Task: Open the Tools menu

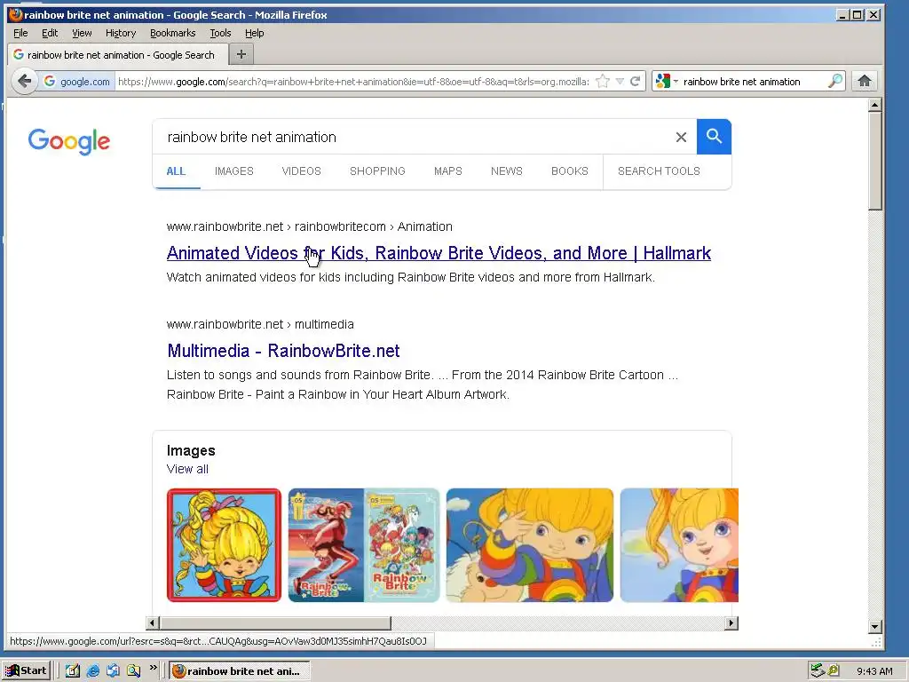Action: coord(220,33)
